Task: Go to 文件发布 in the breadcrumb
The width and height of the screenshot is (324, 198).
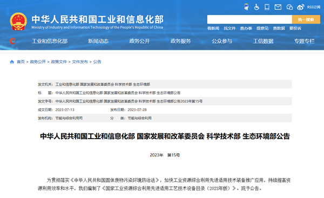Action: 80,62
